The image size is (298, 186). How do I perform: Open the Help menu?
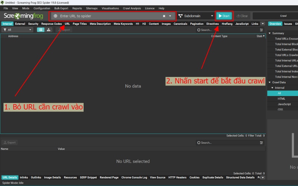(161, 8)
